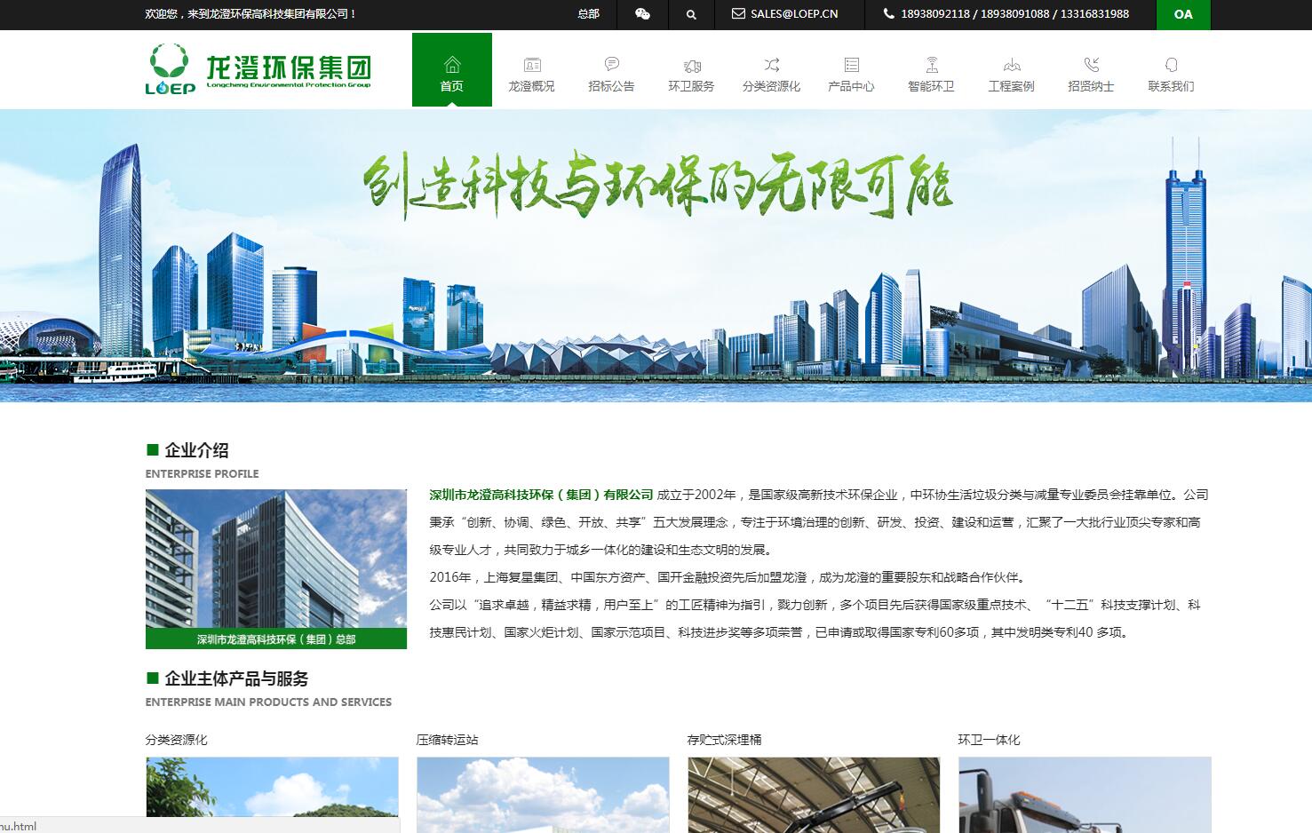
Task: Select the home icon above 首页
Action: (x=452, y=63)
